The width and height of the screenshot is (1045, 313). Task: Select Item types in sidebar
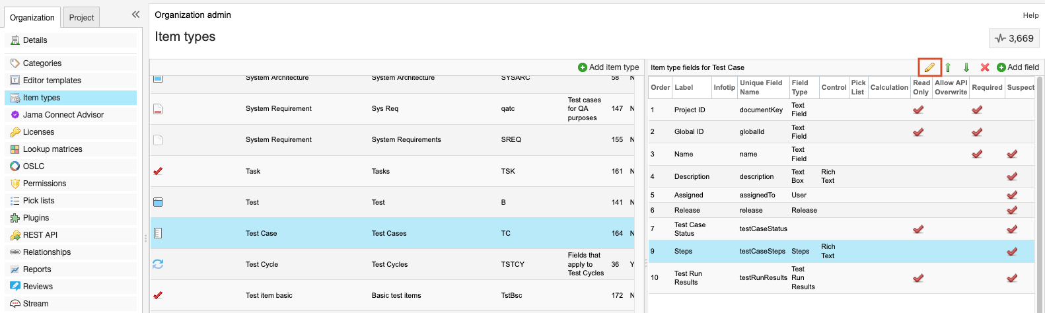[71, 98]
